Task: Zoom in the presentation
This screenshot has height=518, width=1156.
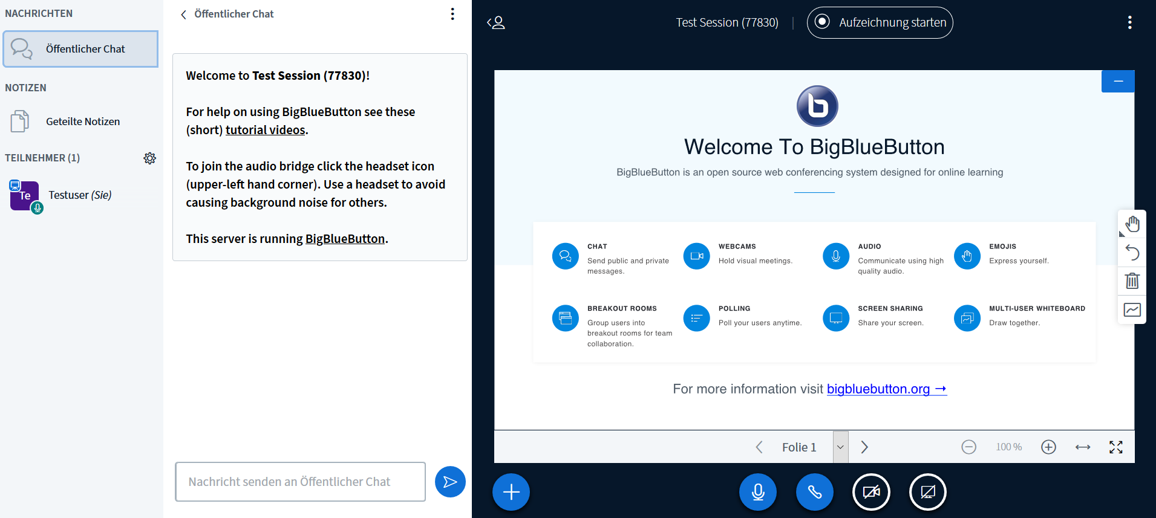Action: pos(1048,447)
